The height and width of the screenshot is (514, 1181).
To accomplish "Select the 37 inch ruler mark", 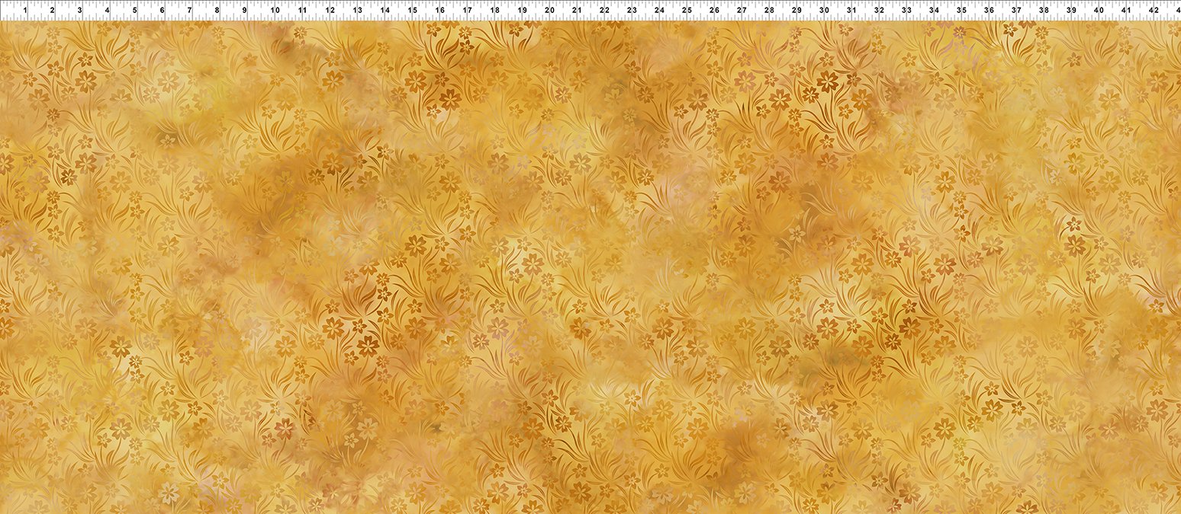I will click(1016, 11).
